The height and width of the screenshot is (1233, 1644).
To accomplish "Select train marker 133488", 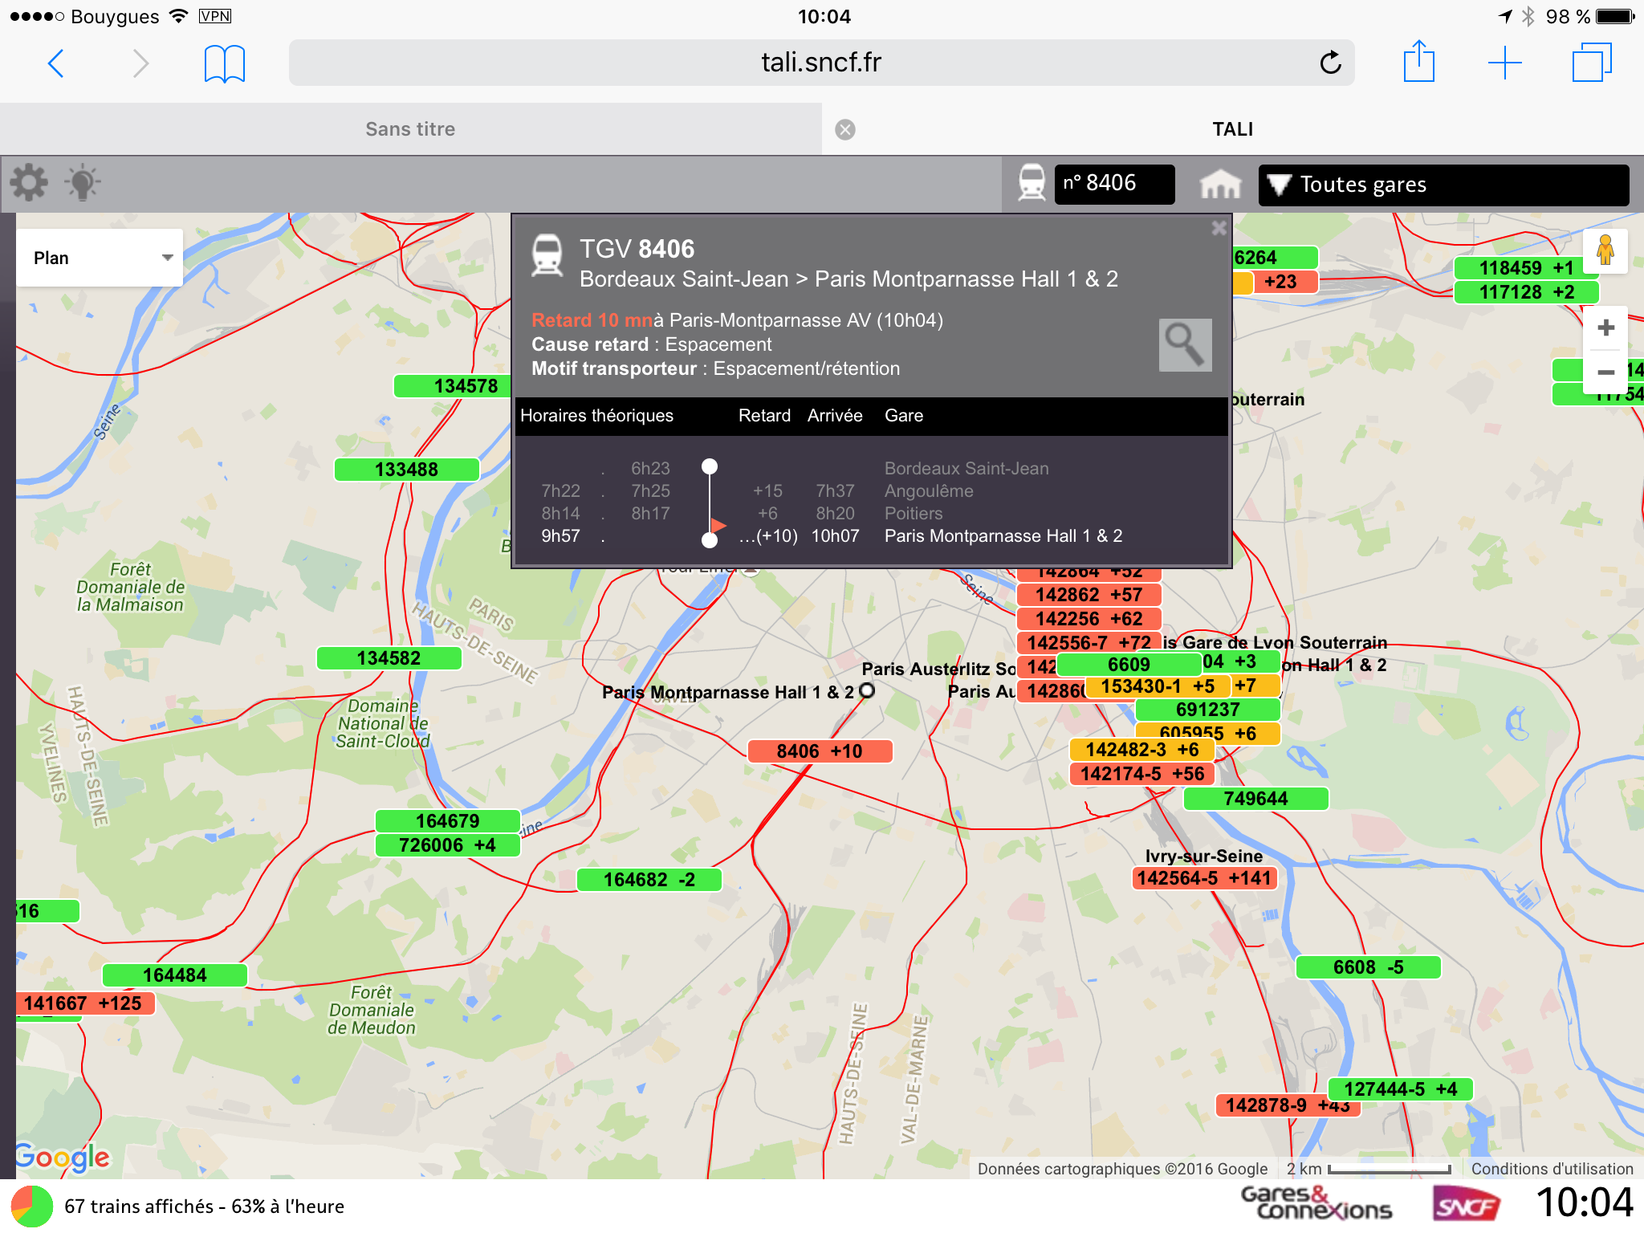I will (x=406, y=470).
